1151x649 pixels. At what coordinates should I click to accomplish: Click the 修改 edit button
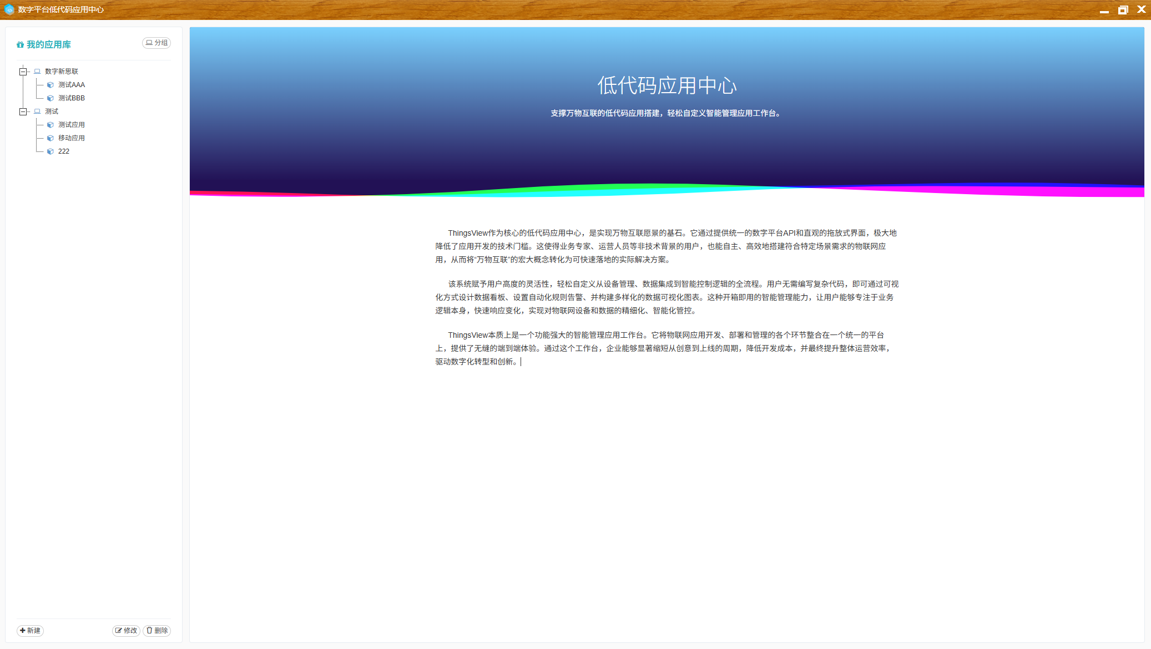(126, 631)
